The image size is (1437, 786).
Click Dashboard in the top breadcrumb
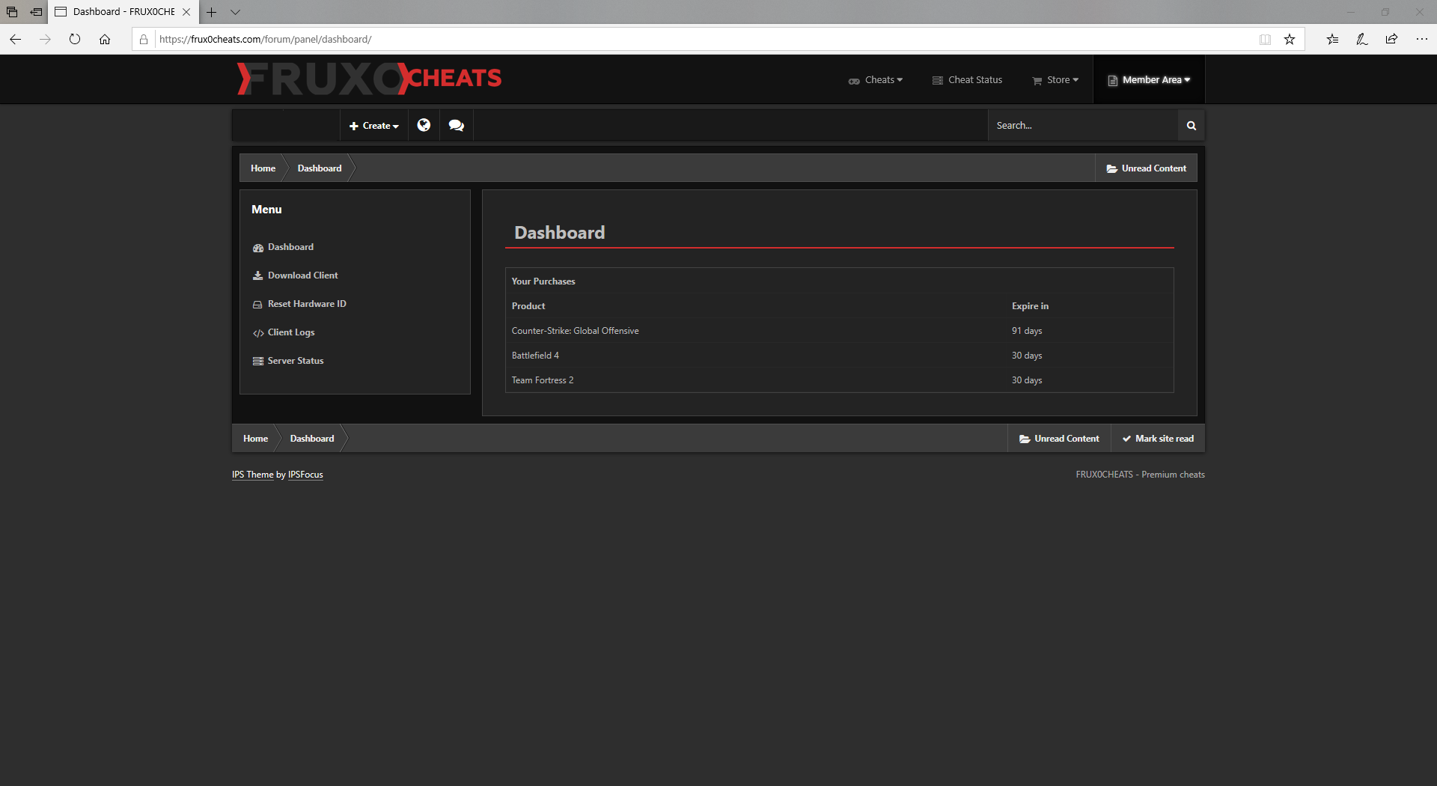[x=320, y=168]
